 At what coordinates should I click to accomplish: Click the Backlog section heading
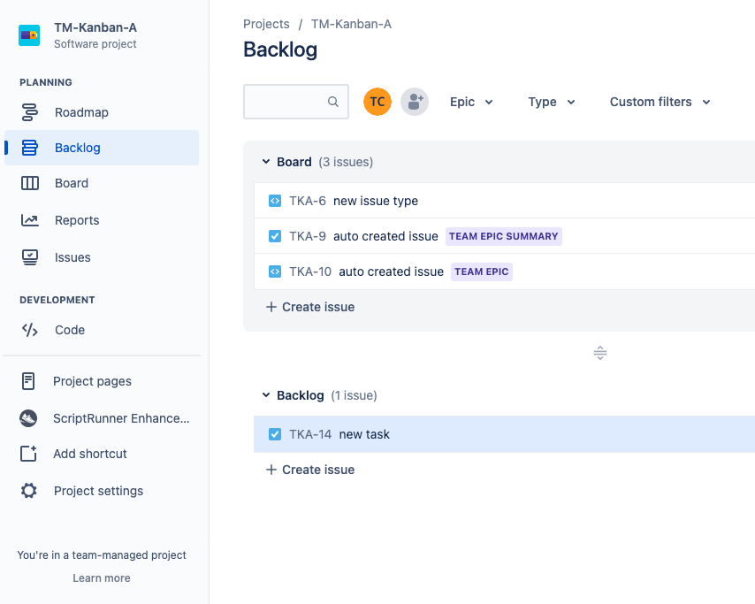pyautogui.click(x=301, y=395)
